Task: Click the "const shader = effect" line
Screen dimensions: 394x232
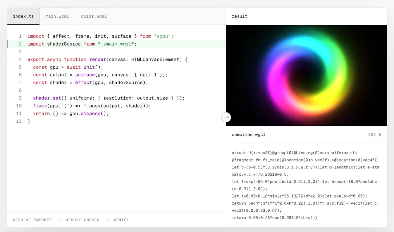Action: point(90,83)
